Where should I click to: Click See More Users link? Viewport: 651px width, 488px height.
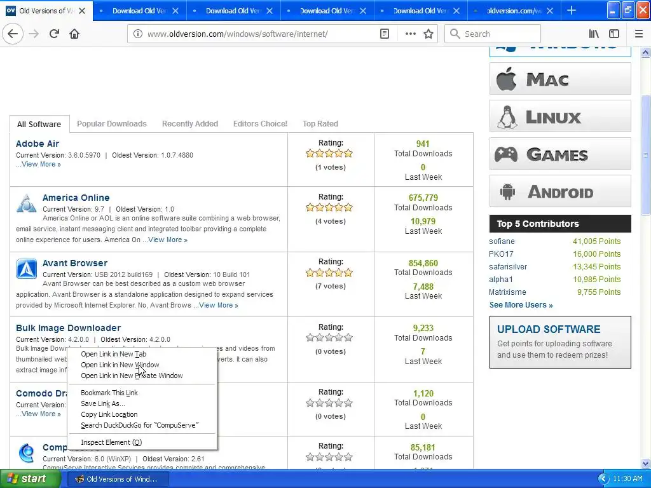[x=521, y=304]
